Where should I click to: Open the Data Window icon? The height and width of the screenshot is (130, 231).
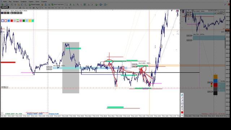pyautogui.click(x=15, y=5)
